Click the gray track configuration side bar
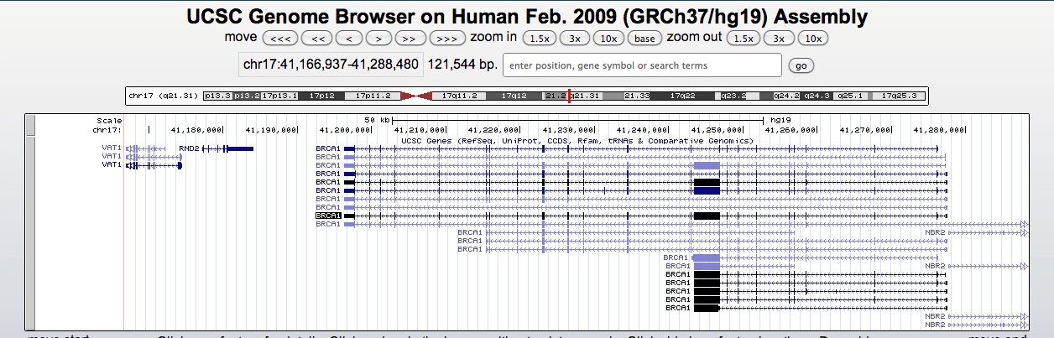The height and width of the screenshot is (338, 1054). [30, 223]
